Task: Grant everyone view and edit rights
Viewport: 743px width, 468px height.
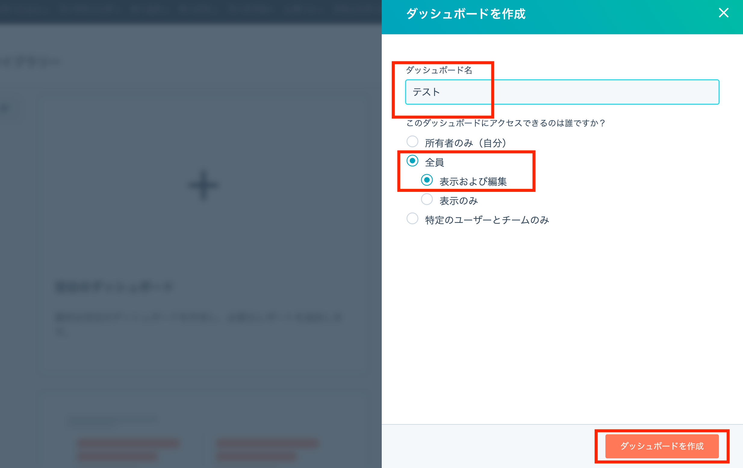Action: click(x=427, y=180)
